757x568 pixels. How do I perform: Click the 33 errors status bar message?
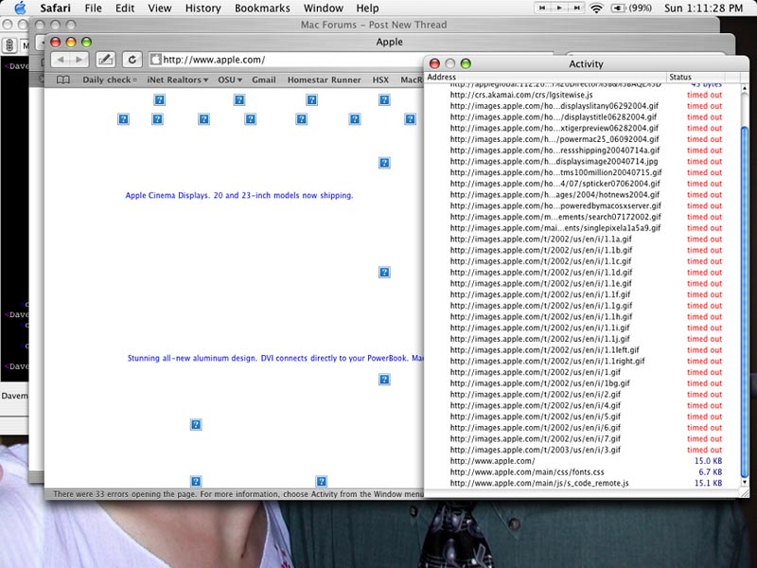(x=238, y=494)
